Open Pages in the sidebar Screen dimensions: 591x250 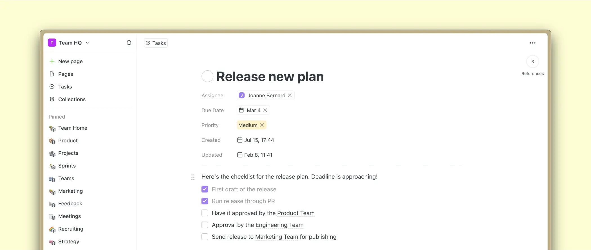[x=66, y=74]
